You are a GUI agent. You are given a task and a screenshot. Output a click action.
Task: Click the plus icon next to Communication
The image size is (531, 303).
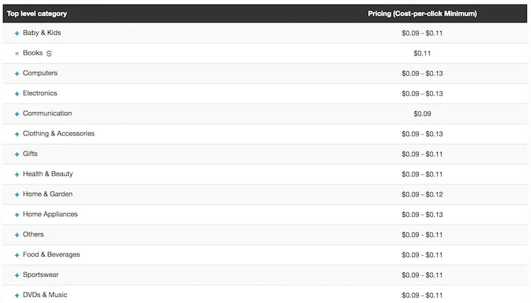(17, 114)
